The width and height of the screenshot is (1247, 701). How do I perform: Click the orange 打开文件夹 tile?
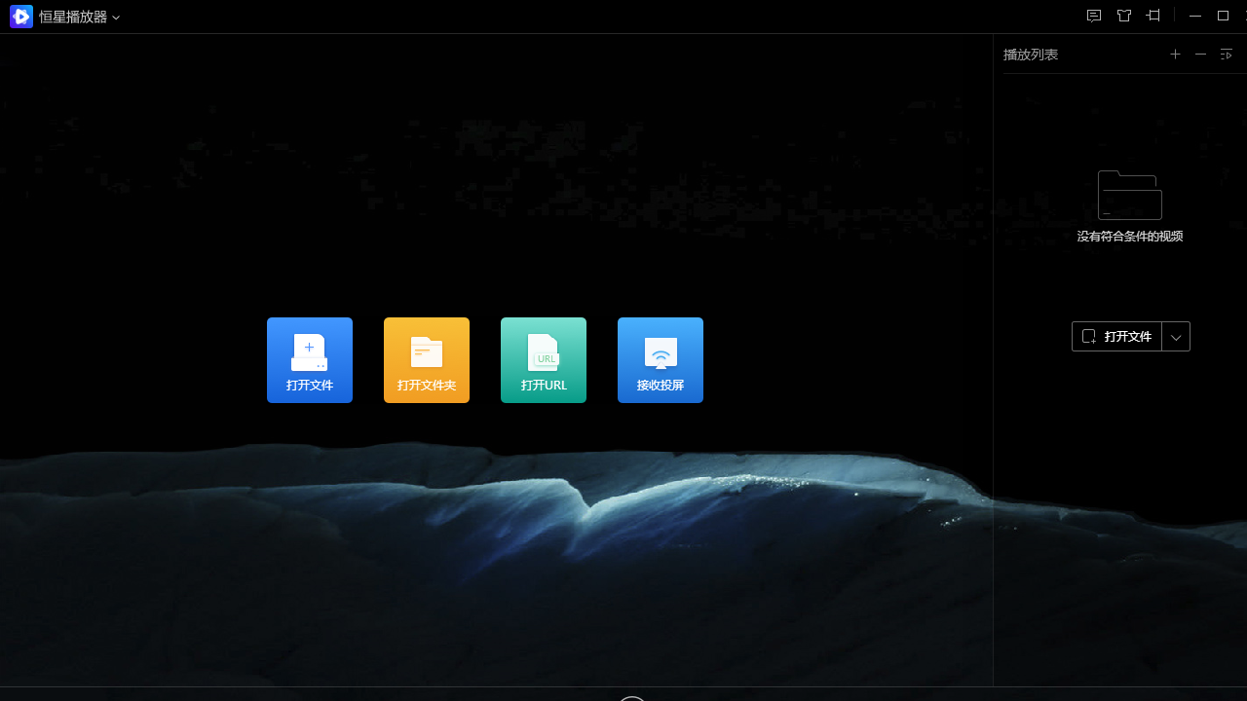coord(427,360)
